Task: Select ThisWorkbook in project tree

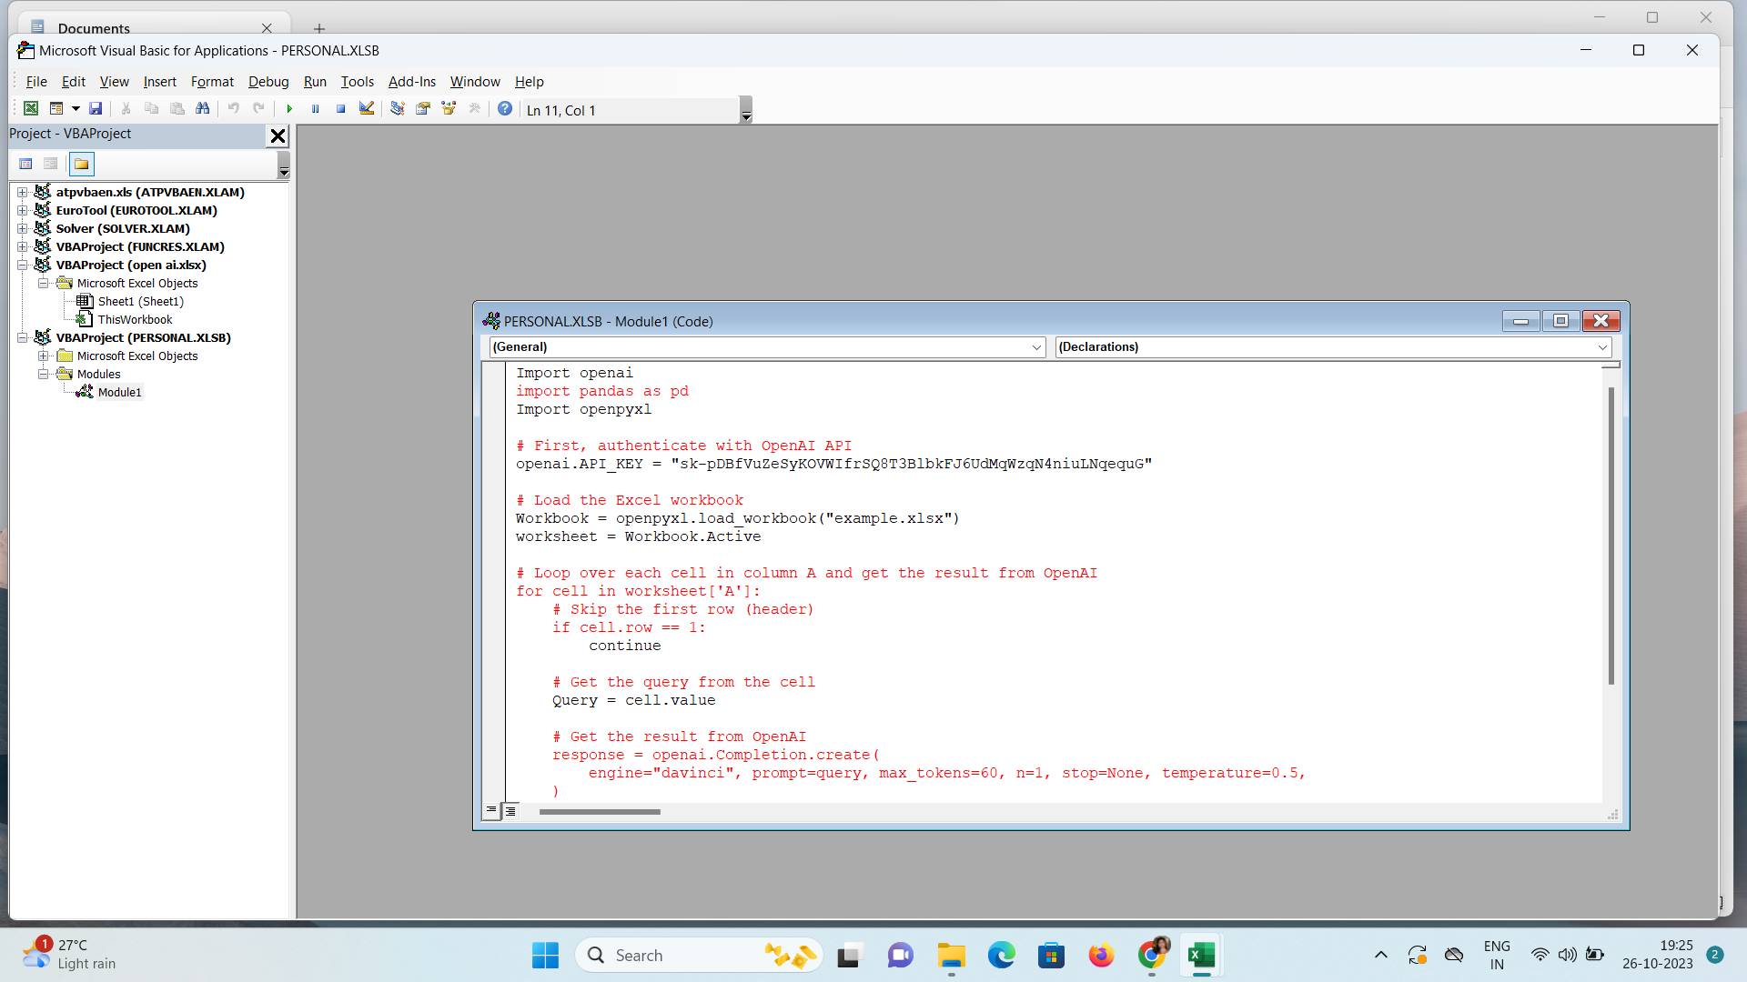Action: (135, 320)
